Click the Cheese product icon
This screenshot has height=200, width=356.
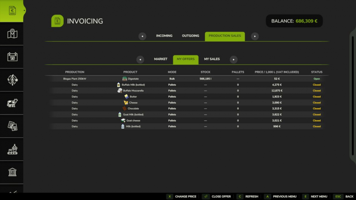point(126,102)
